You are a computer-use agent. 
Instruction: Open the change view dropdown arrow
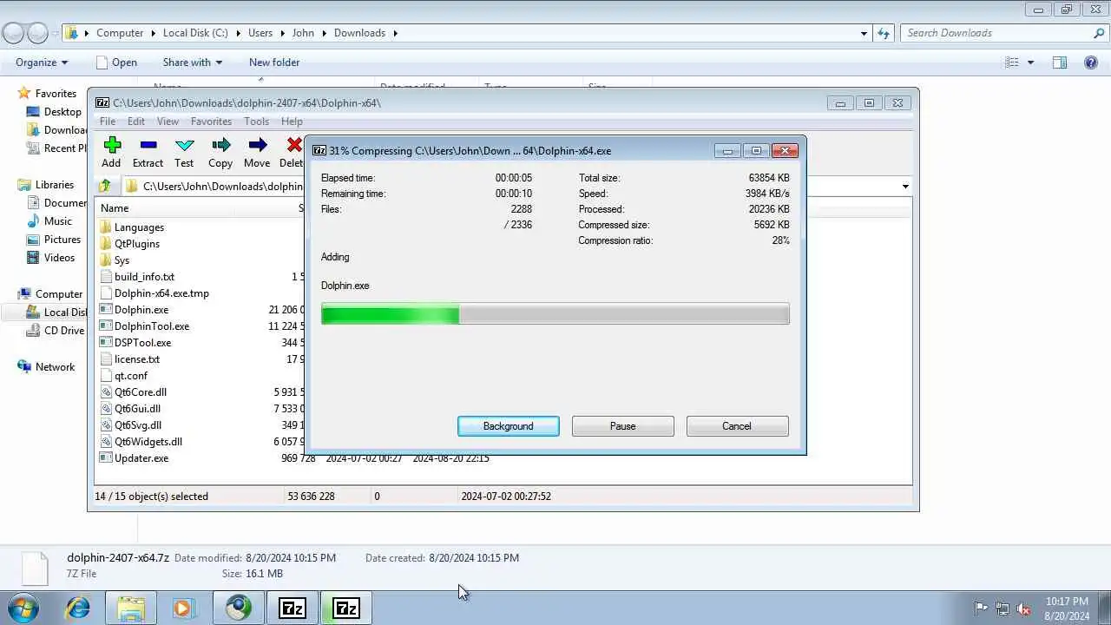click(x=1030, y=62)
